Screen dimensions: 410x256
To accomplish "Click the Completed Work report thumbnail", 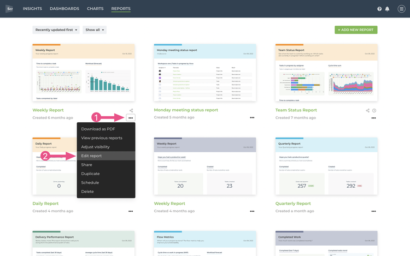I will 326,243.
